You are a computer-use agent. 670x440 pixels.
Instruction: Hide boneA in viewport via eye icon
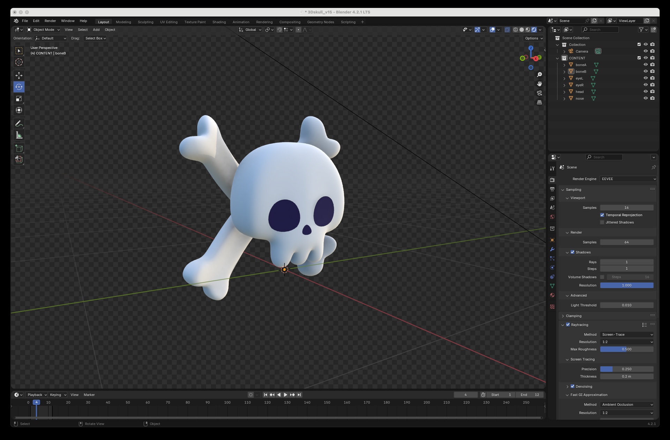pyautogui.click(x=646, y=65)
